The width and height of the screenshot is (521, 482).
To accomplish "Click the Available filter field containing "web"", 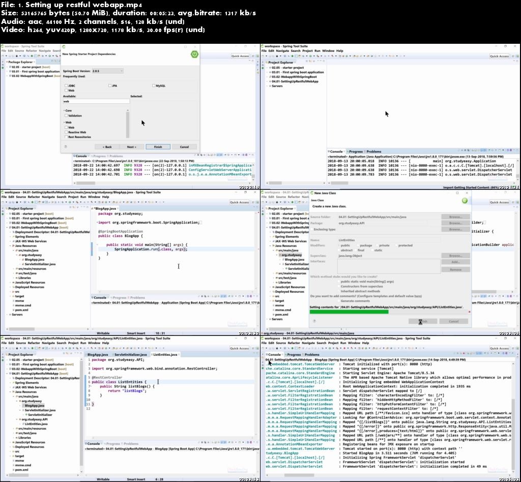I will point(96,101).
